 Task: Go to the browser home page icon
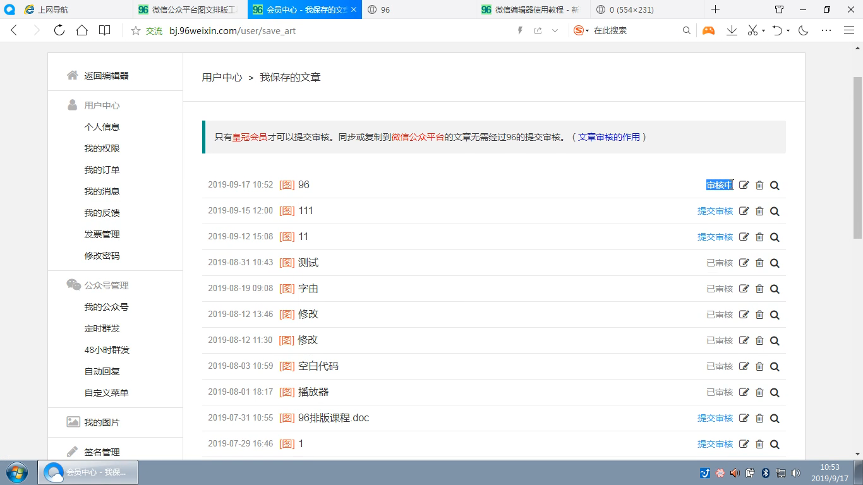click(x=81, y=30)
